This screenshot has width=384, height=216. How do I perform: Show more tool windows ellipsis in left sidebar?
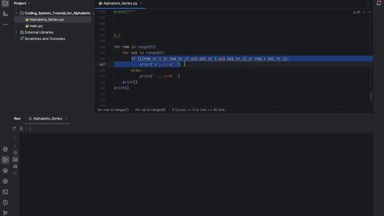point(5,25)
